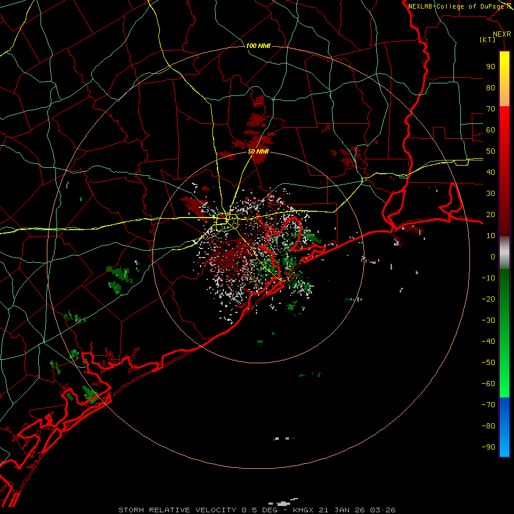Click the -80 value on the velocity scale
The image size is (514, 514).
[x=488, y=426]
